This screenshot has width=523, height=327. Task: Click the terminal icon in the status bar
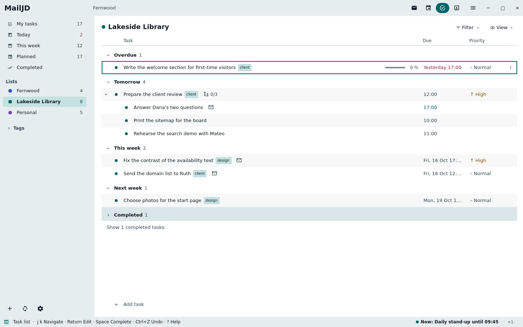pos(7,322)
